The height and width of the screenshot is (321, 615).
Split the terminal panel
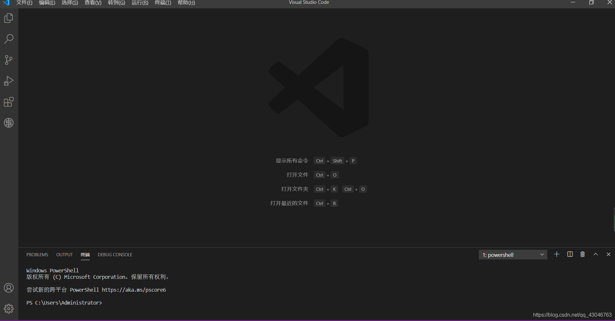(570, 254)
